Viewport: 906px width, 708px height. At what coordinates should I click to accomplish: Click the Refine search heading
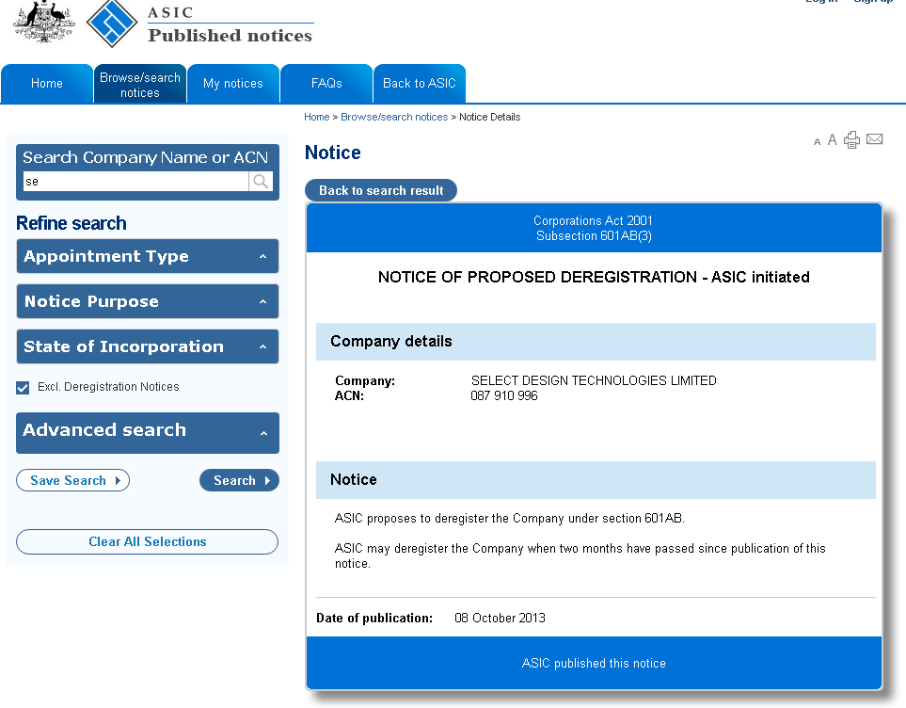(x=72, y=223)
